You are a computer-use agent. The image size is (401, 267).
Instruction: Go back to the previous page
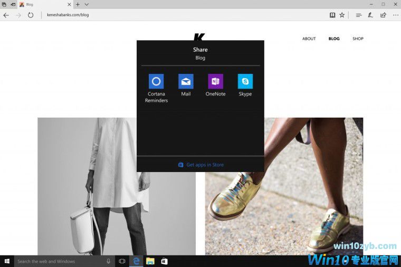(x=6, y=15)
